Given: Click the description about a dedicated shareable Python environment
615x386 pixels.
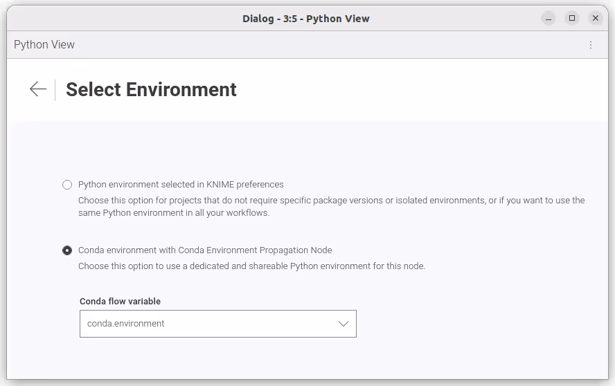Looking at the screenshot, I should (x=251, y=266).
